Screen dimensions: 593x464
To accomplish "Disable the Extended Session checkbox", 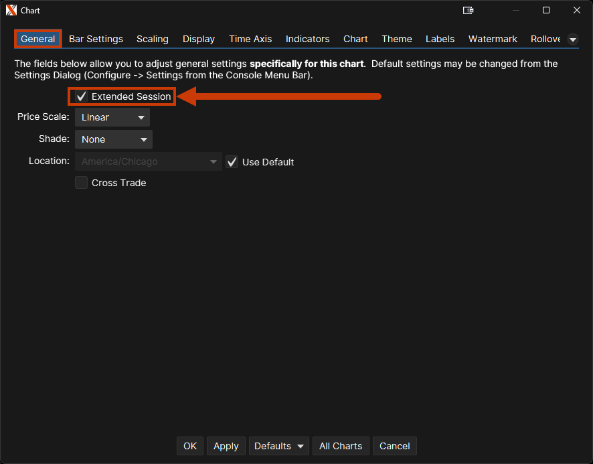I will [x=82, y=96].
